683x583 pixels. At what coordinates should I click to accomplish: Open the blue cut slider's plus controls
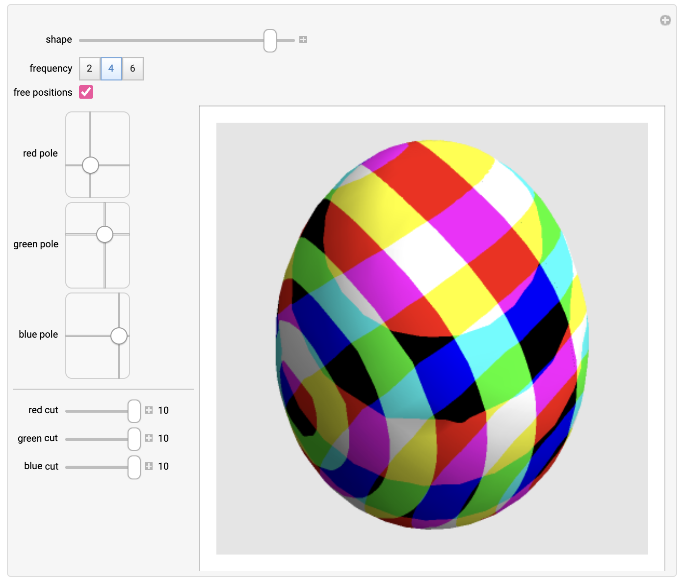pyautogui.click(x=149, y=466)
